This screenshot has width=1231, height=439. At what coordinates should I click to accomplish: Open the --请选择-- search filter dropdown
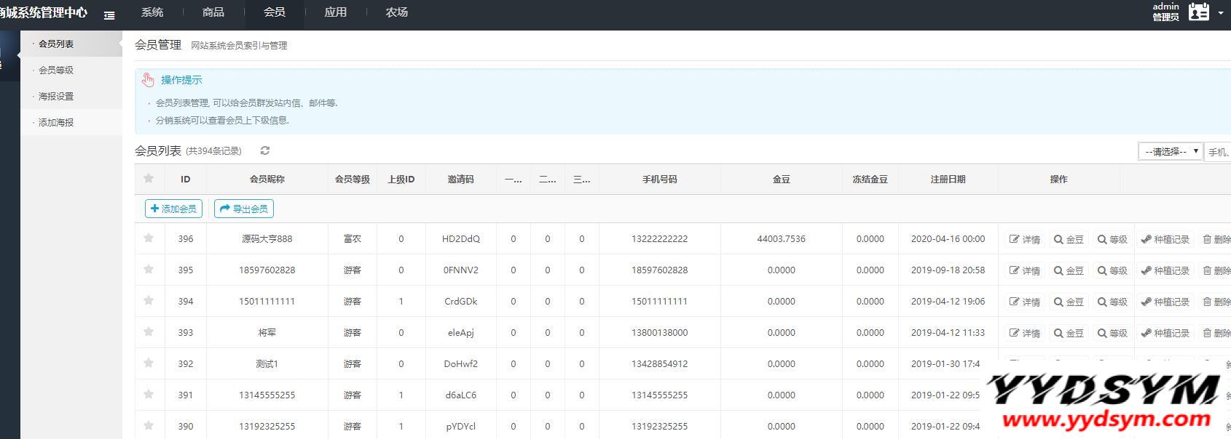click(x=1170, y=151)
